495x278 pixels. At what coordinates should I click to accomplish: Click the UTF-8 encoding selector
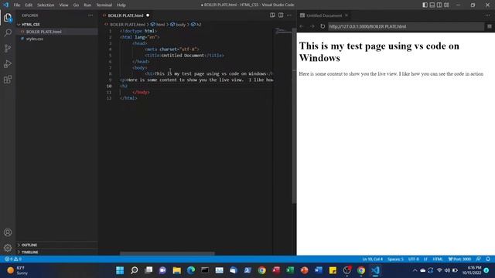tap(413, 259)
